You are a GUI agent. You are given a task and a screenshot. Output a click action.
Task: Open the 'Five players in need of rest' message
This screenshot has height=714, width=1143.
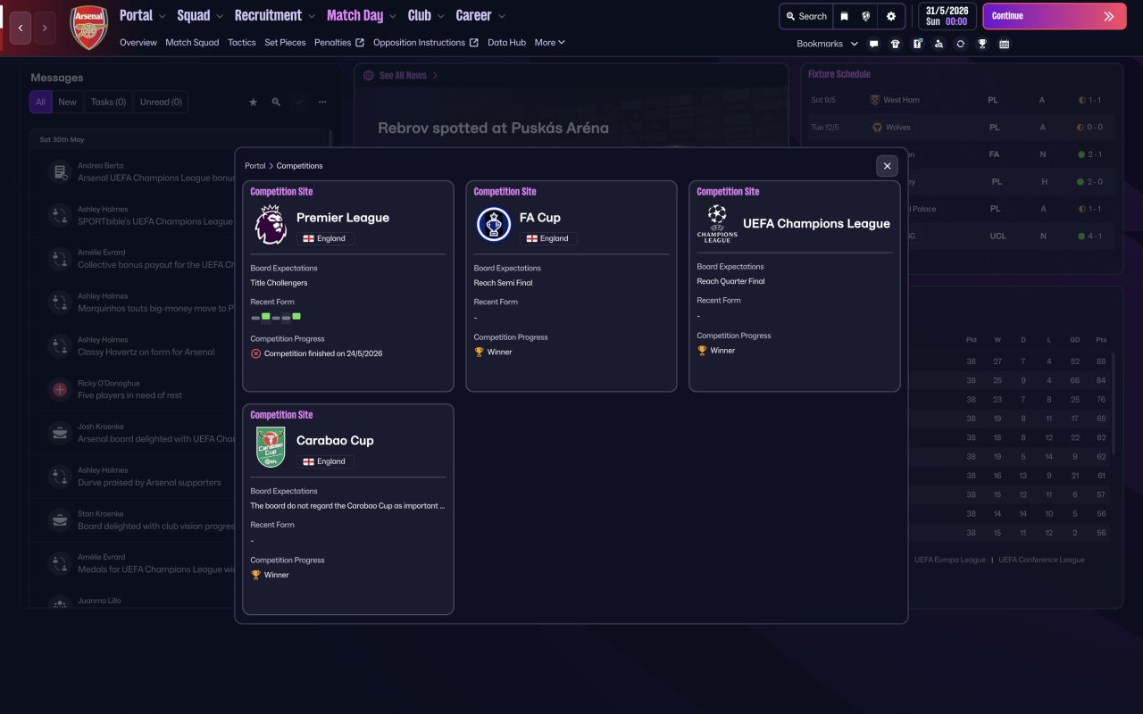pyautogui.click(x=129, y=395)
